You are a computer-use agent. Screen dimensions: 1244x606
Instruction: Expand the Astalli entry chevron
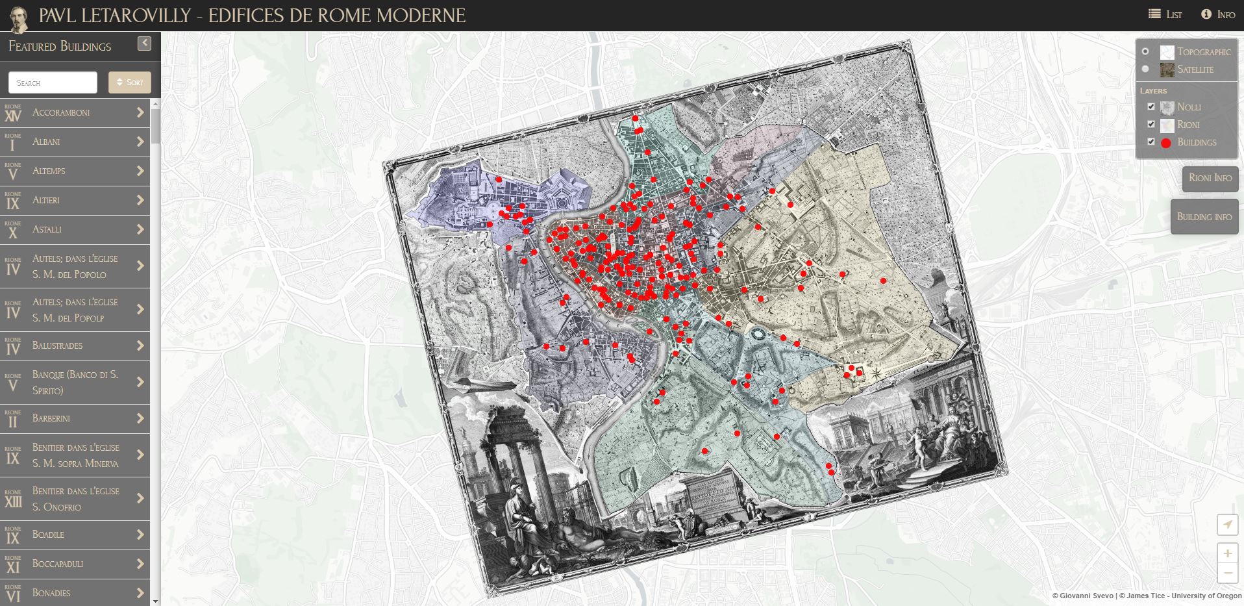coord(140,229)
